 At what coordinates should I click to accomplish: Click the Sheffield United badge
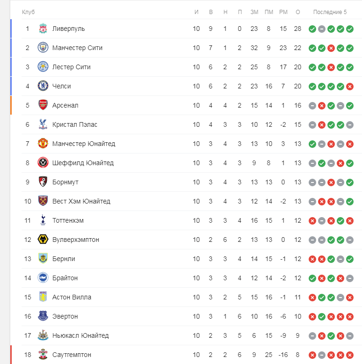coord(43,162)
